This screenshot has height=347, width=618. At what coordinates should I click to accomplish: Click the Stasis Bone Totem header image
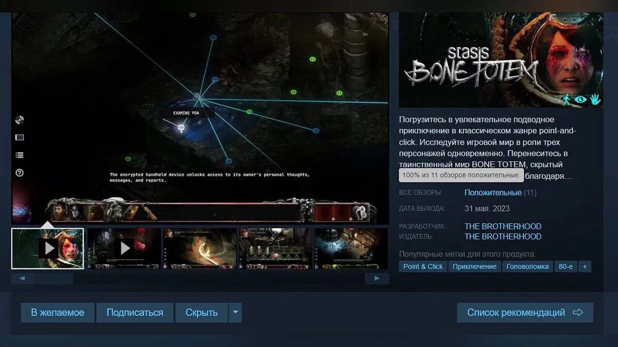[501, 60]
